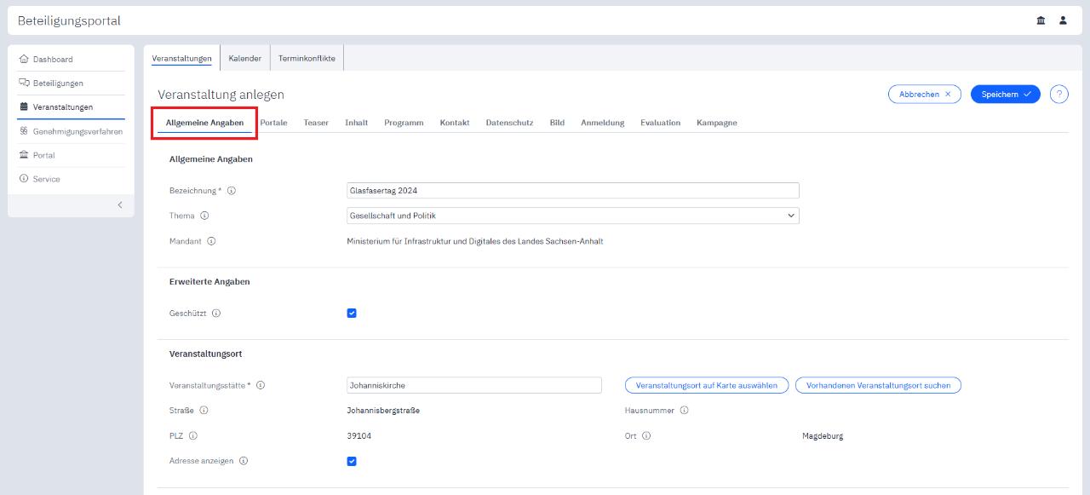Open the Kampagne tab
The height and width of the screenshot is (495, 1090).
pos(717,123)
